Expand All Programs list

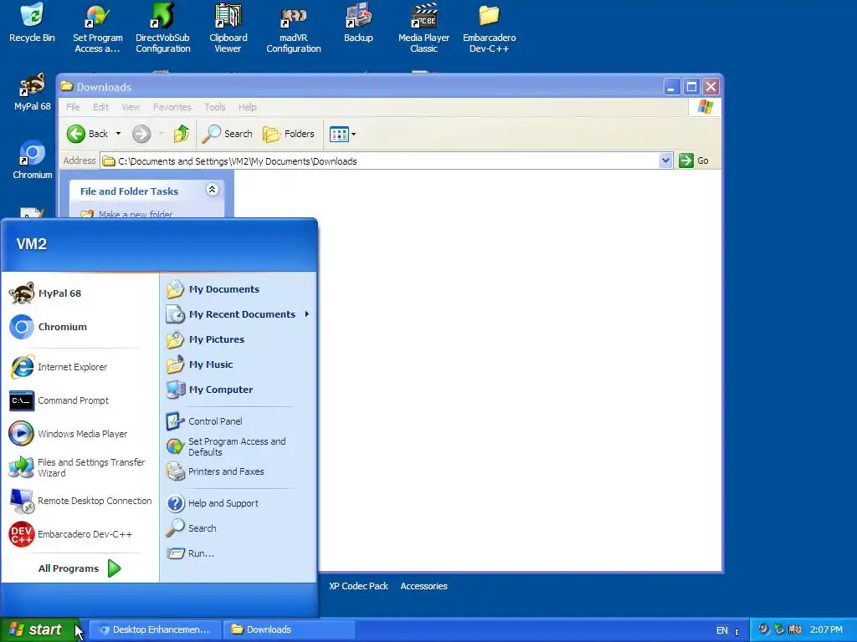80,568
